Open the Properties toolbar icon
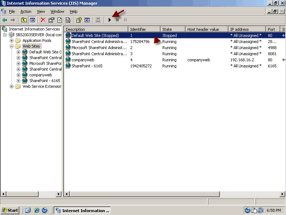 point(51,20)
